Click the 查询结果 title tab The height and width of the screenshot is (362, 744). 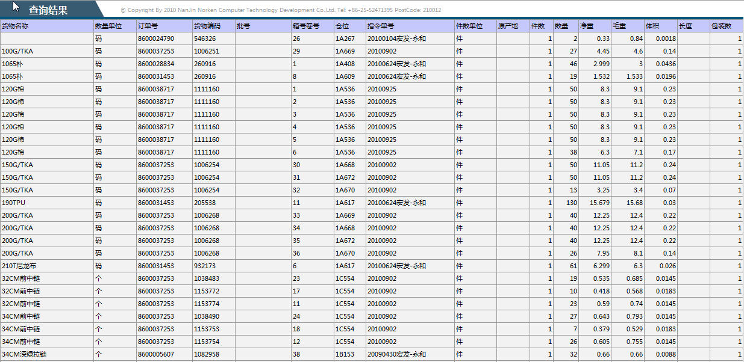[48, 10]
